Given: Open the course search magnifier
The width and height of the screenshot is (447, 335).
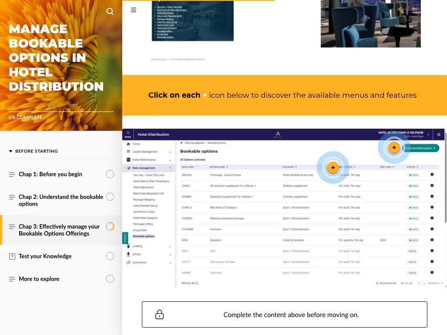Looking at the screenshot, I should 110,11.
